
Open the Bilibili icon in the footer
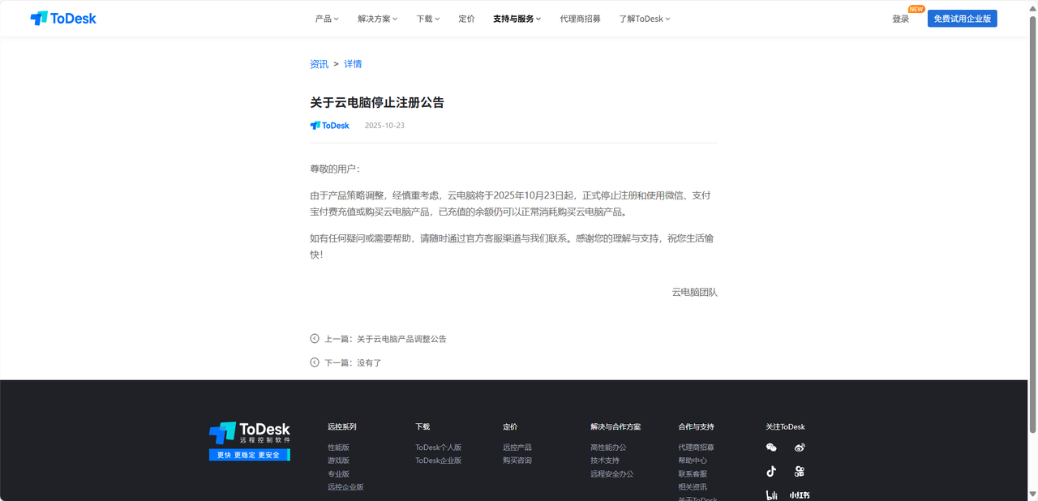(772, 495)
